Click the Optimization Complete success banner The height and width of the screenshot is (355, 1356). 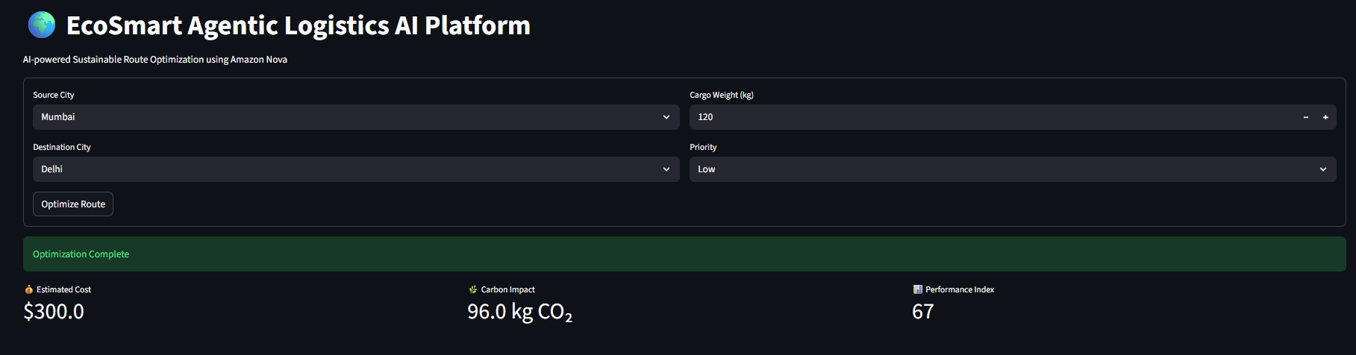point(684,254)
